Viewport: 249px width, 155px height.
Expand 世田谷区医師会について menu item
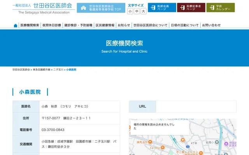[x=150, y=25]
